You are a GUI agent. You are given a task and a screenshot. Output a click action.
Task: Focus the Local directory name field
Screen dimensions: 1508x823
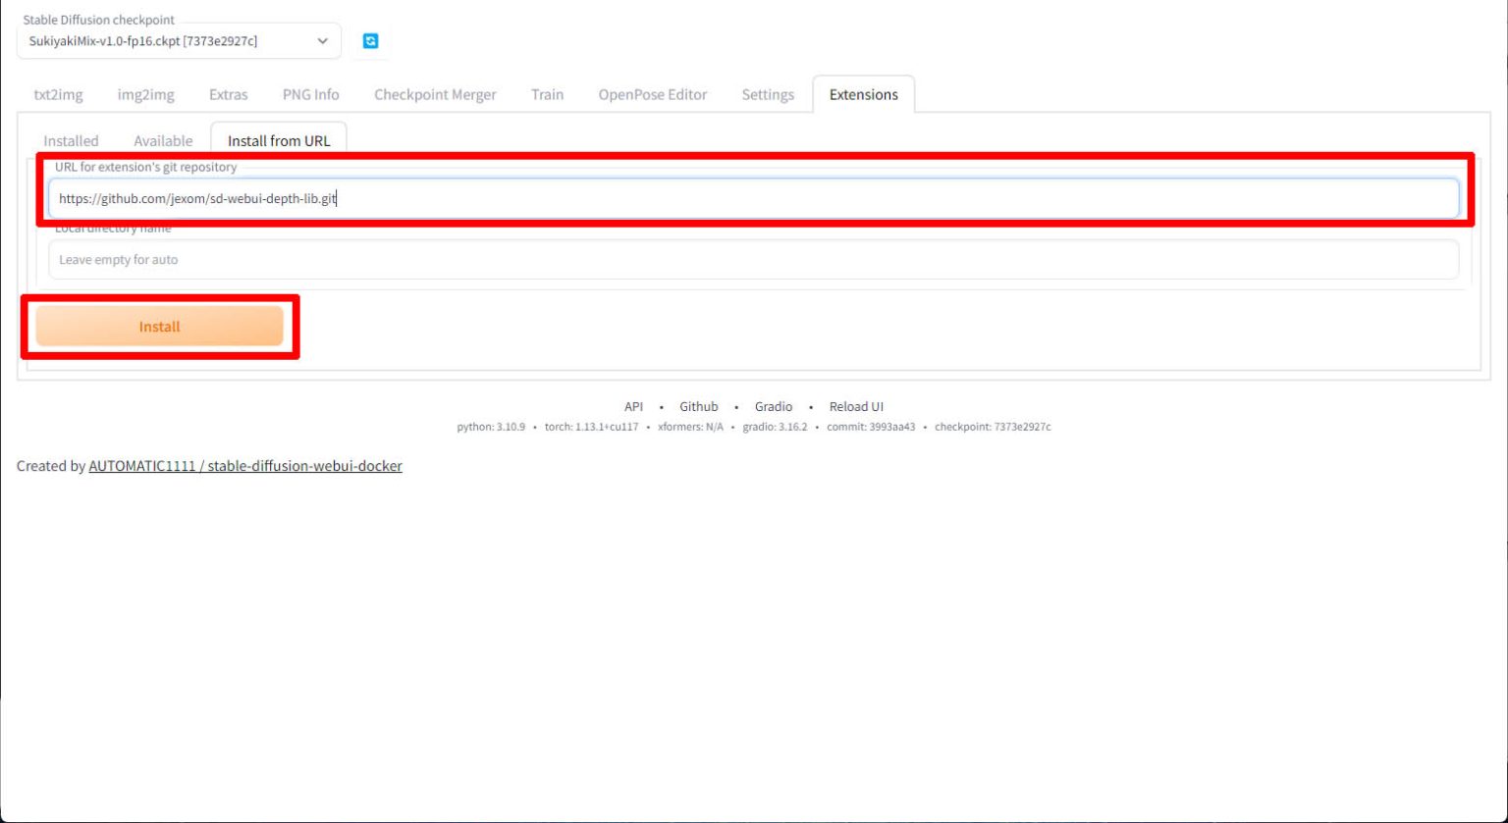pos(752,260)
